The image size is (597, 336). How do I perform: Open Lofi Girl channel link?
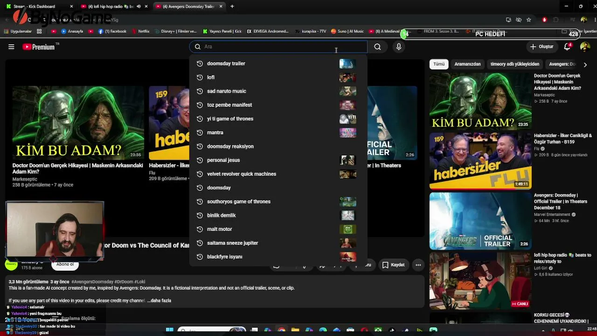[x=541, y=268]
